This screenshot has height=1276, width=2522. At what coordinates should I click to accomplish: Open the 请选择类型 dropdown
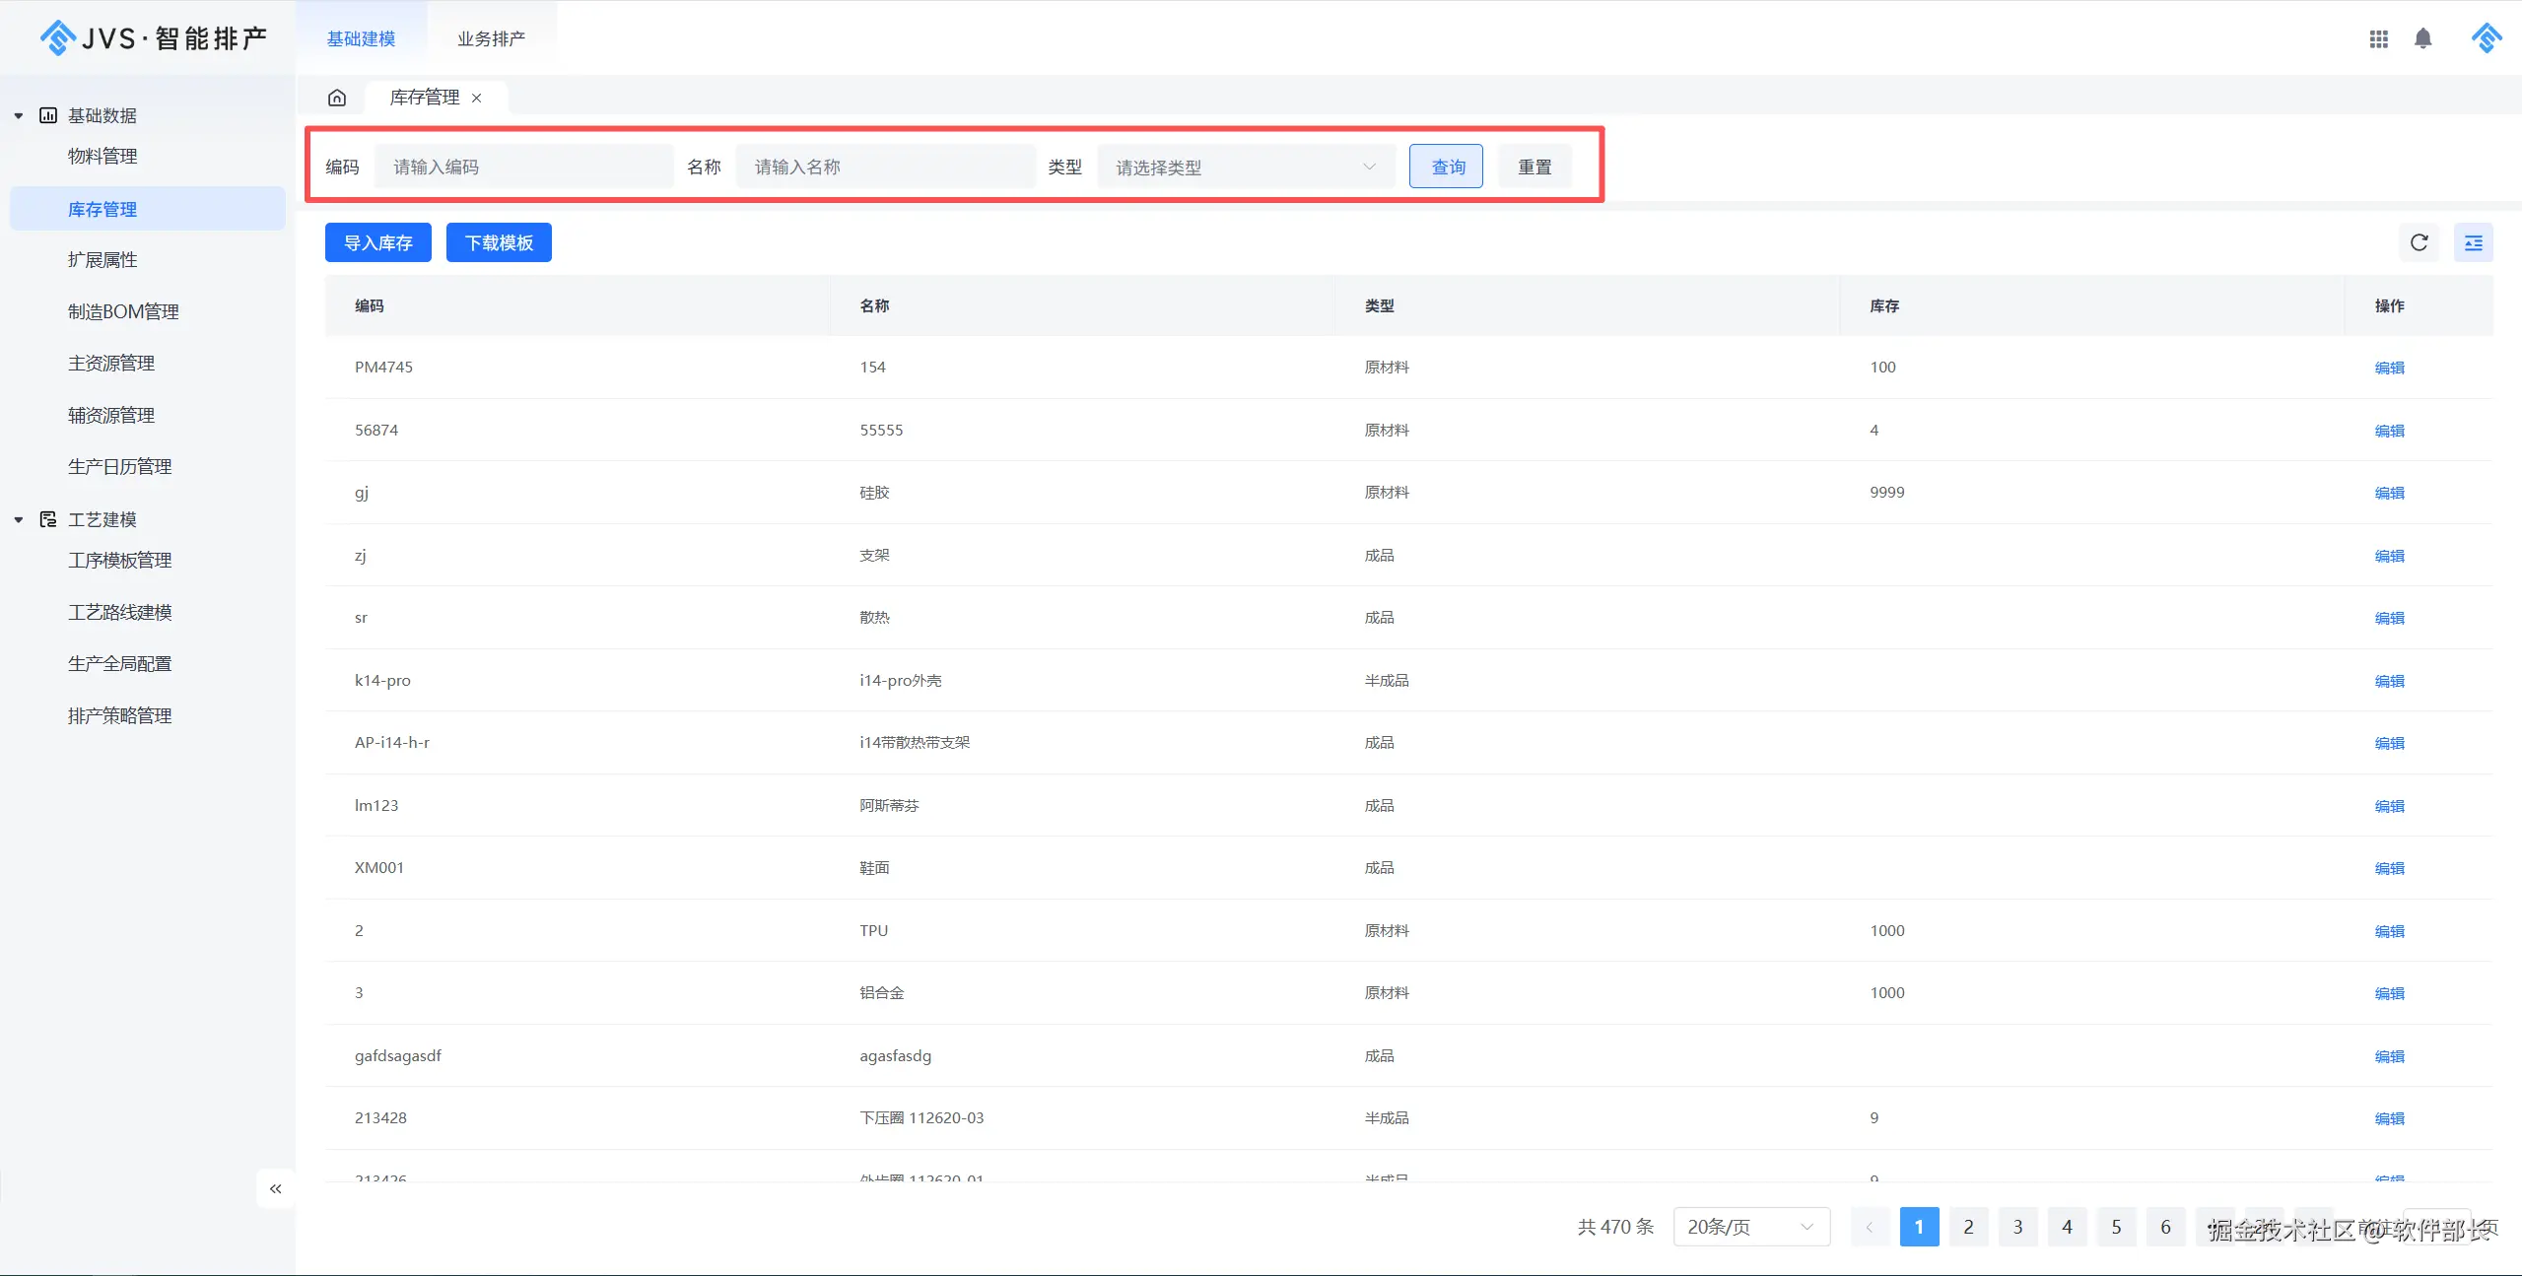coord(1245,168)
